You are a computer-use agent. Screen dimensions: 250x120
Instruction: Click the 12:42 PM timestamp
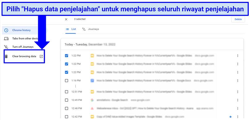(x=77, y=117)
